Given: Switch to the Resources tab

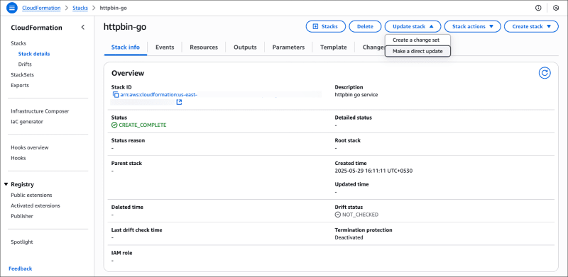Looking at the screenshot, I should [x=204, y=47].
